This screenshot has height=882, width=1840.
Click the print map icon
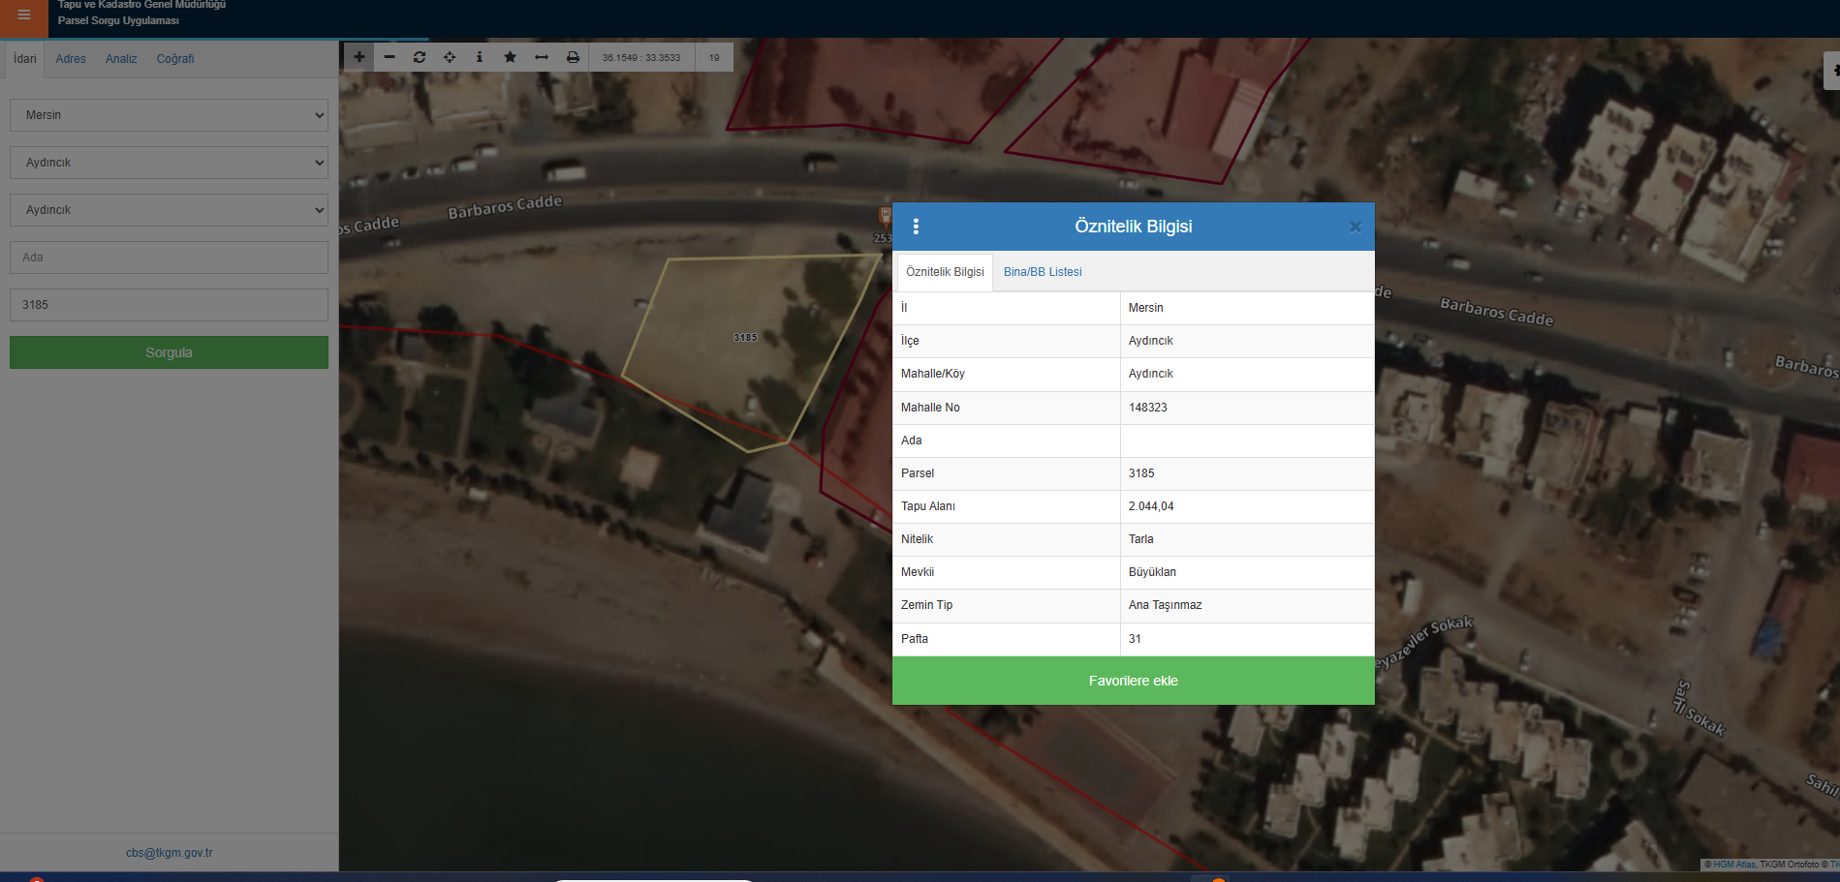(x=573, y=57)
